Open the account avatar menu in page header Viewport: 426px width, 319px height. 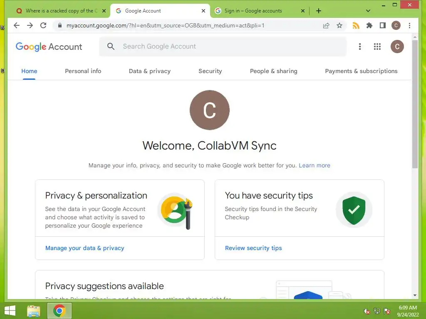pyautogui.click(x=397, y=47)
